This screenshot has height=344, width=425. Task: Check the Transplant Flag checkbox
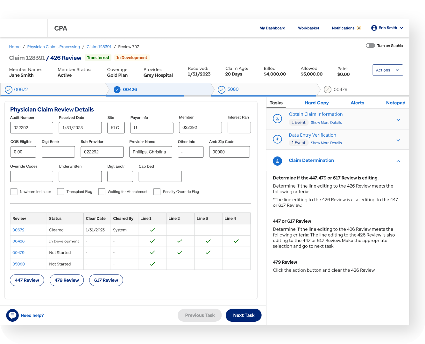click(60, 192)
